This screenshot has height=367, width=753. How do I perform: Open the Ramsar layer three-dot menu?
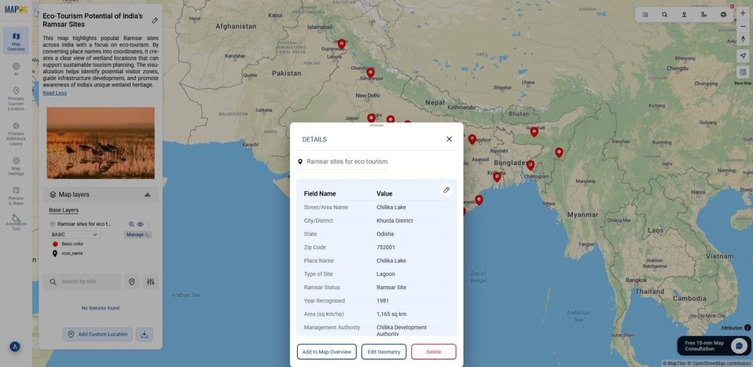pyautogui.click(x=148, y=224)
